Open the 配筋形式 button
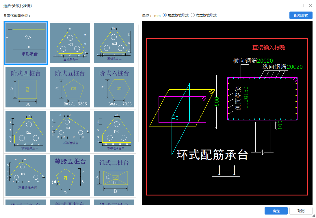Viewport: 316px width, 218px height. click(x=301, y=15)
